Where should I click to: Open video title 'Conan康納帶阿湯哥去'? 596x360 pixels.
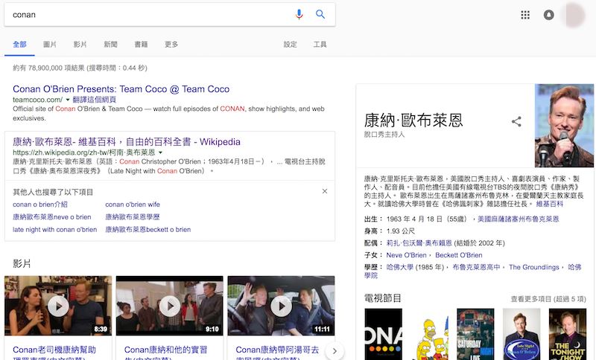coord(277,350)
